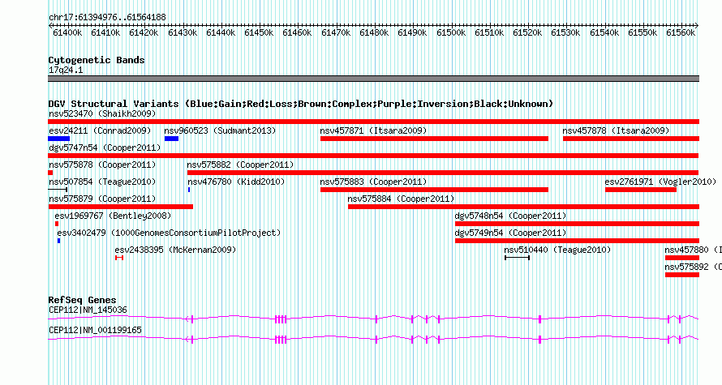Click the RefSeq Genes track title
Image resolution: width=722 pixels, height=385 pixels.
(x=82, y=300)
